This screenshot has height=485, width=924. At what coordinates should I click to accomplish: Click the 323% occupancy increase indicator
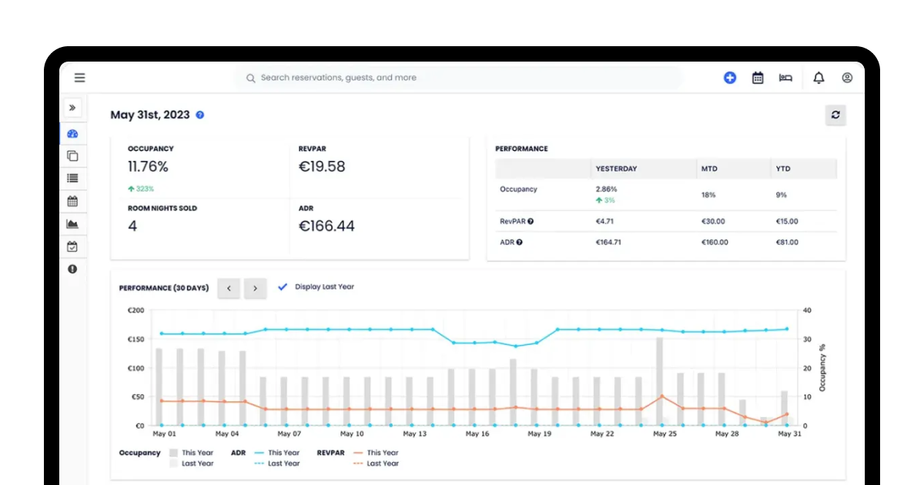click(141, 189)
